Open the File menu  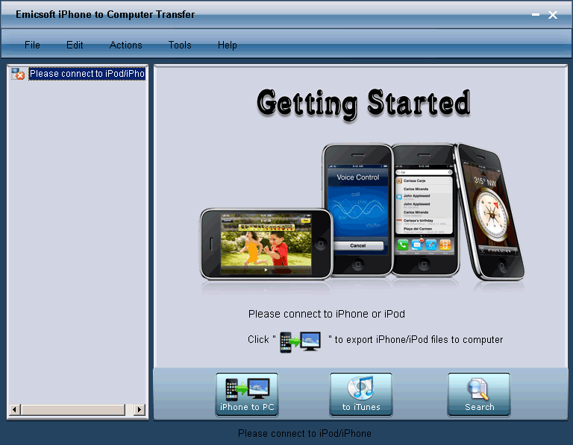click(32, 45)
